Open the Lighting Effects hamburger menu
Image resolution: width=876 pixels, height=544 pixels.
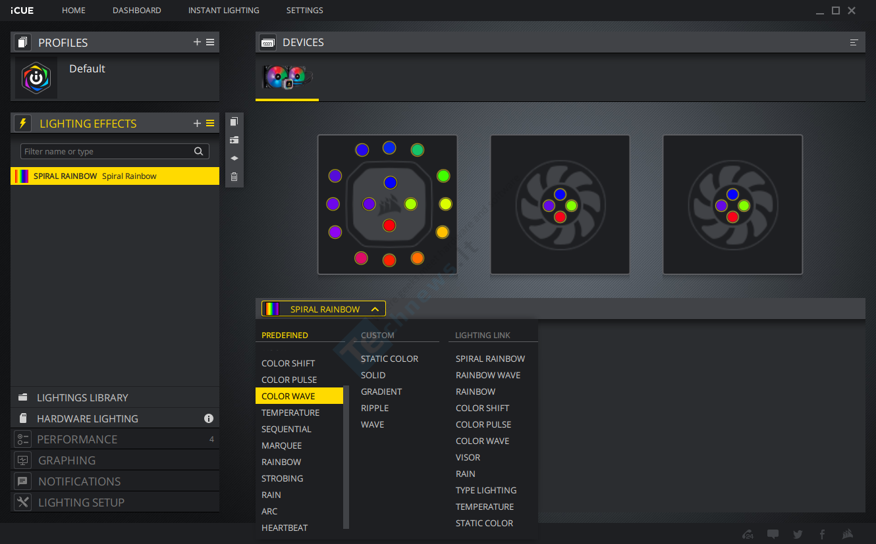coord(210,123)
